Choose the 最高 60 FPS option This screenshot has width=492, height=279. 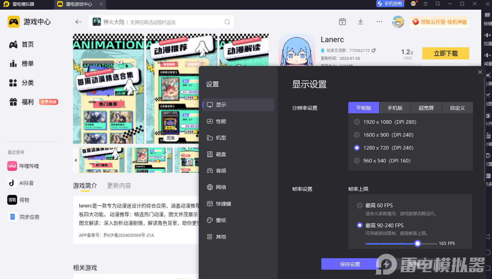tap(360, 205)
